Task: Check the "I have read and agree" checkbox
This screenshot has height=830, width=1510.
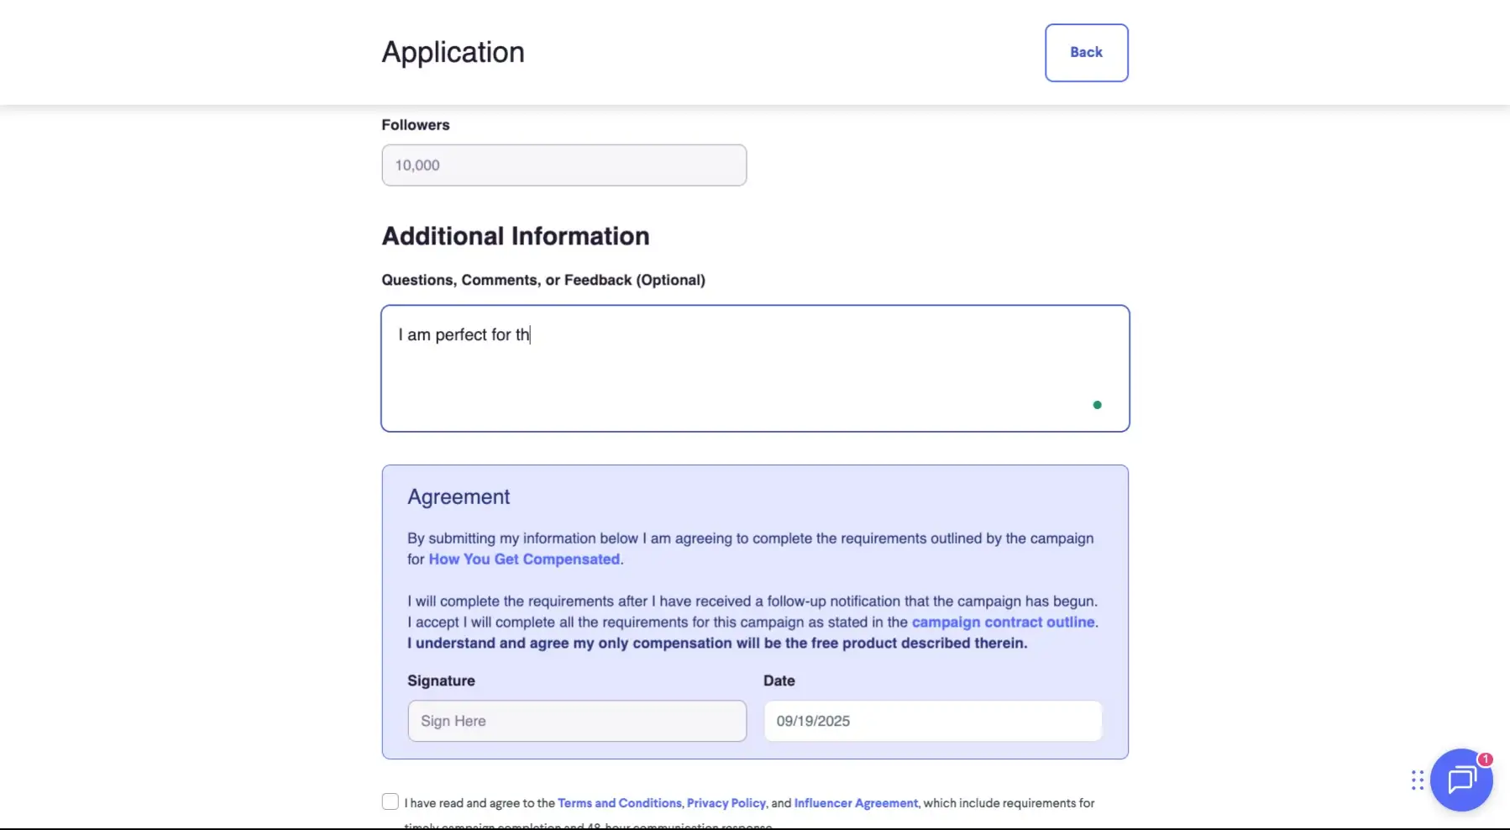Action: tap(390, 801)
